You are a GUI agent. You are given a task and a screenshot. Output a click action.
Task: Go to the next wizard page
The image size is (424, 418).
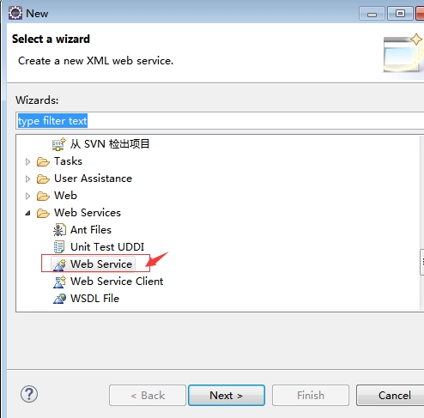click(227, 396)
